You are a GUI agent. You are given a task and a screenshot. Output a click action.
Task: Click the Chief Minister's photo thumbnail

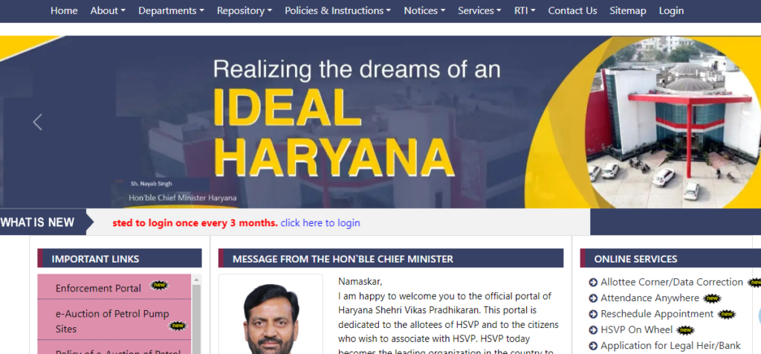click(271, 314)
